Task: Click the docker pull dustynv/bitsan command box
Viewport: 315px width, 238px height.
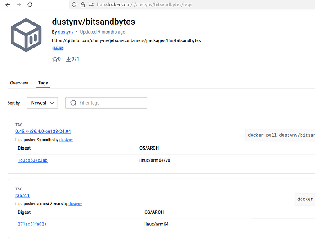Action: click(280, 135)
